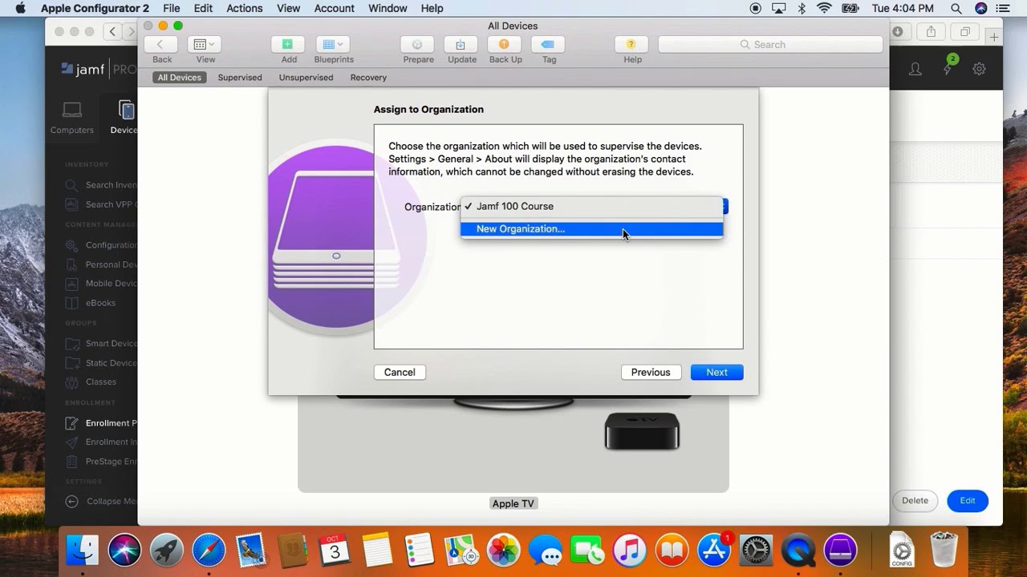Click Jamf Pro user account icon
This screenshot has width=1027, height=577.
tap(915, 70)
